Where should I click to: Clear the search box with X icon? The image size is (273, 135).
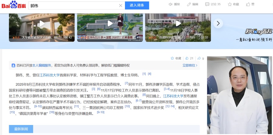pos(120,5)
